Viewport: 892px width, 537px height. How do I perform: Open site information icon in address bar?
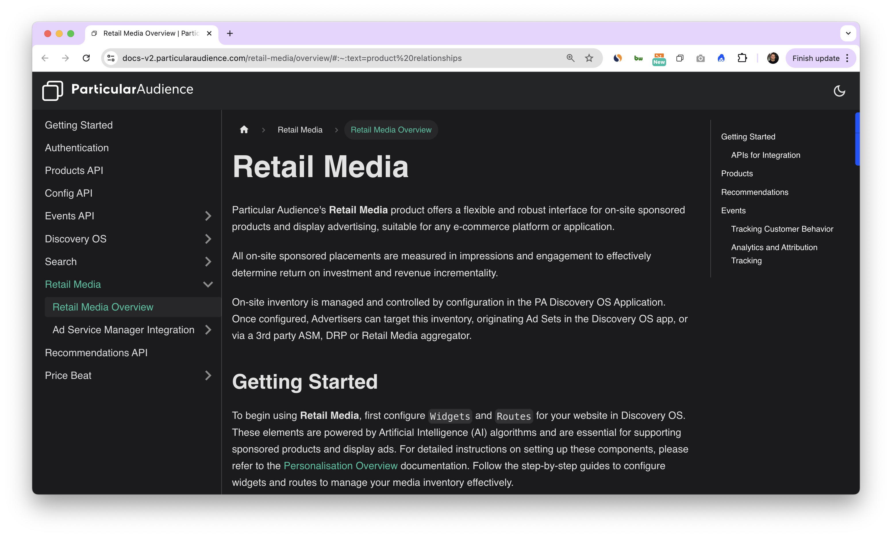coord(111,58)
